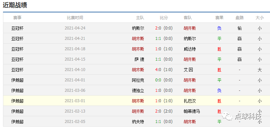Select date 2021-04-21
The width and height of the screenshot is (270, 128).
pyautogui.click(x=75, y=39)
